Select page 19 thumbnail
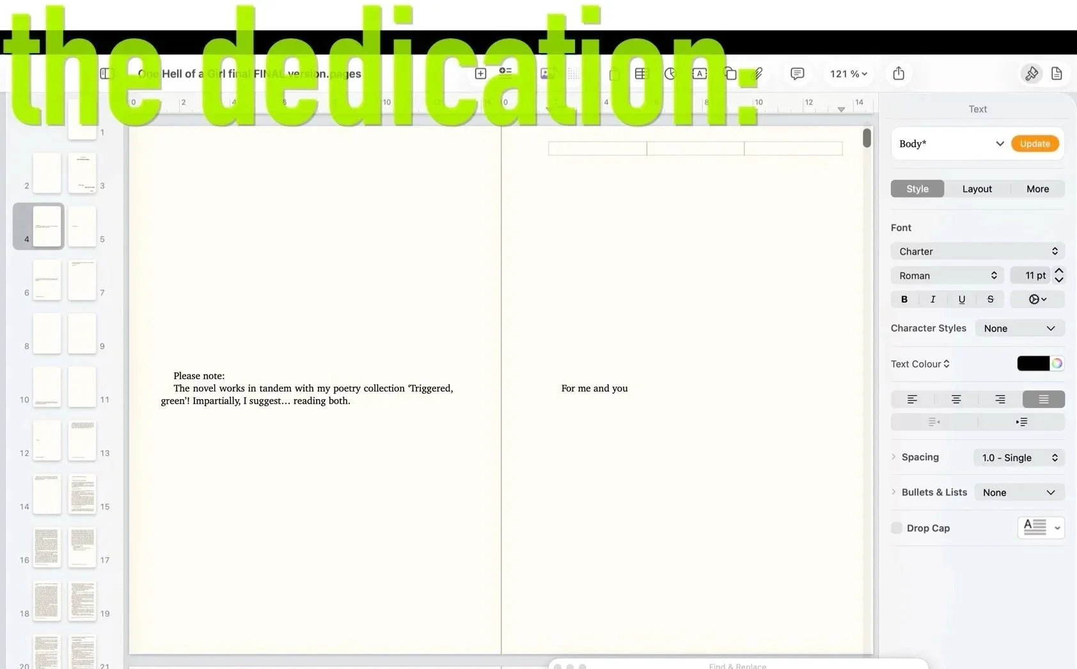Image resolution: width=1077 pixels, height=669 pixels. [82, 601]
